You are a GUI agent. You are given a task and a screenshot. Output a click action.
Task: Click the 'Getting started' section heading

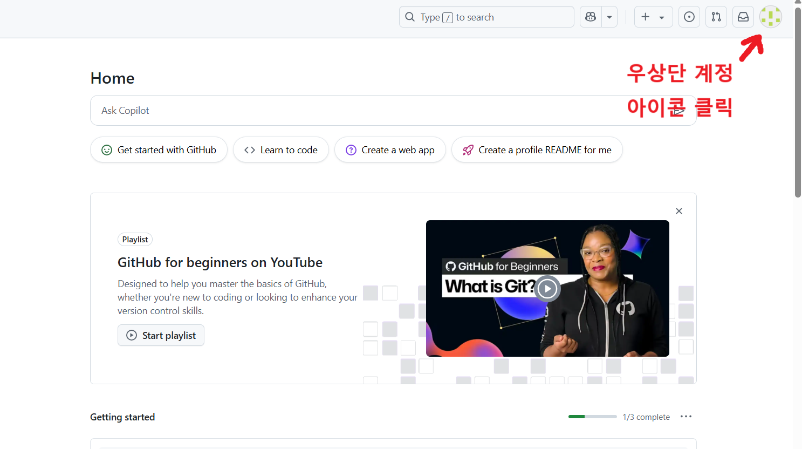[122, 417]
